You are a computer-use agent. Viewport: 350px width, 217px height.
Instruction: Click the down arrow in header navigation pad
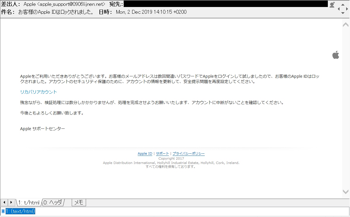click(342, 13)
